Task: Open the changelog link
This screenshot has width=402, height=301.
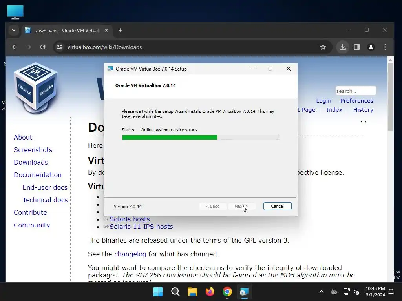Action: tap(130, 254)
